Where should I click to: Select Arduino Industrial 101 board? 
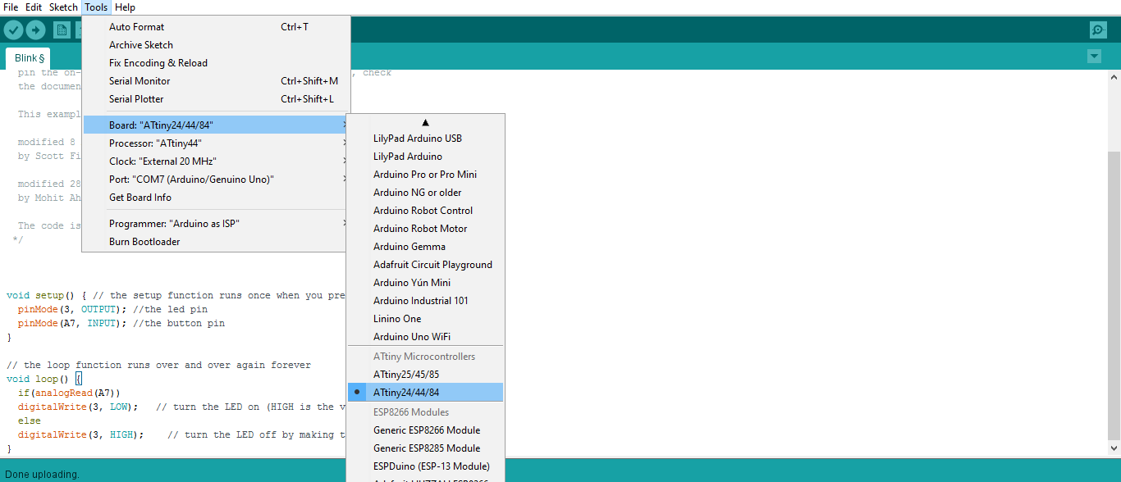[x=425, y=301]
